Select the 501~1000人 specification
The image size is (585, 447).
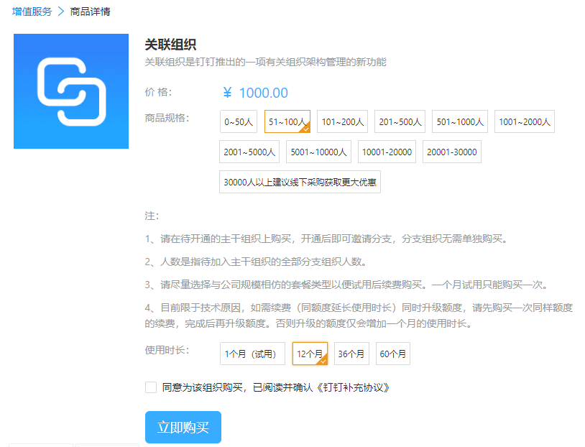coord(460,121)
